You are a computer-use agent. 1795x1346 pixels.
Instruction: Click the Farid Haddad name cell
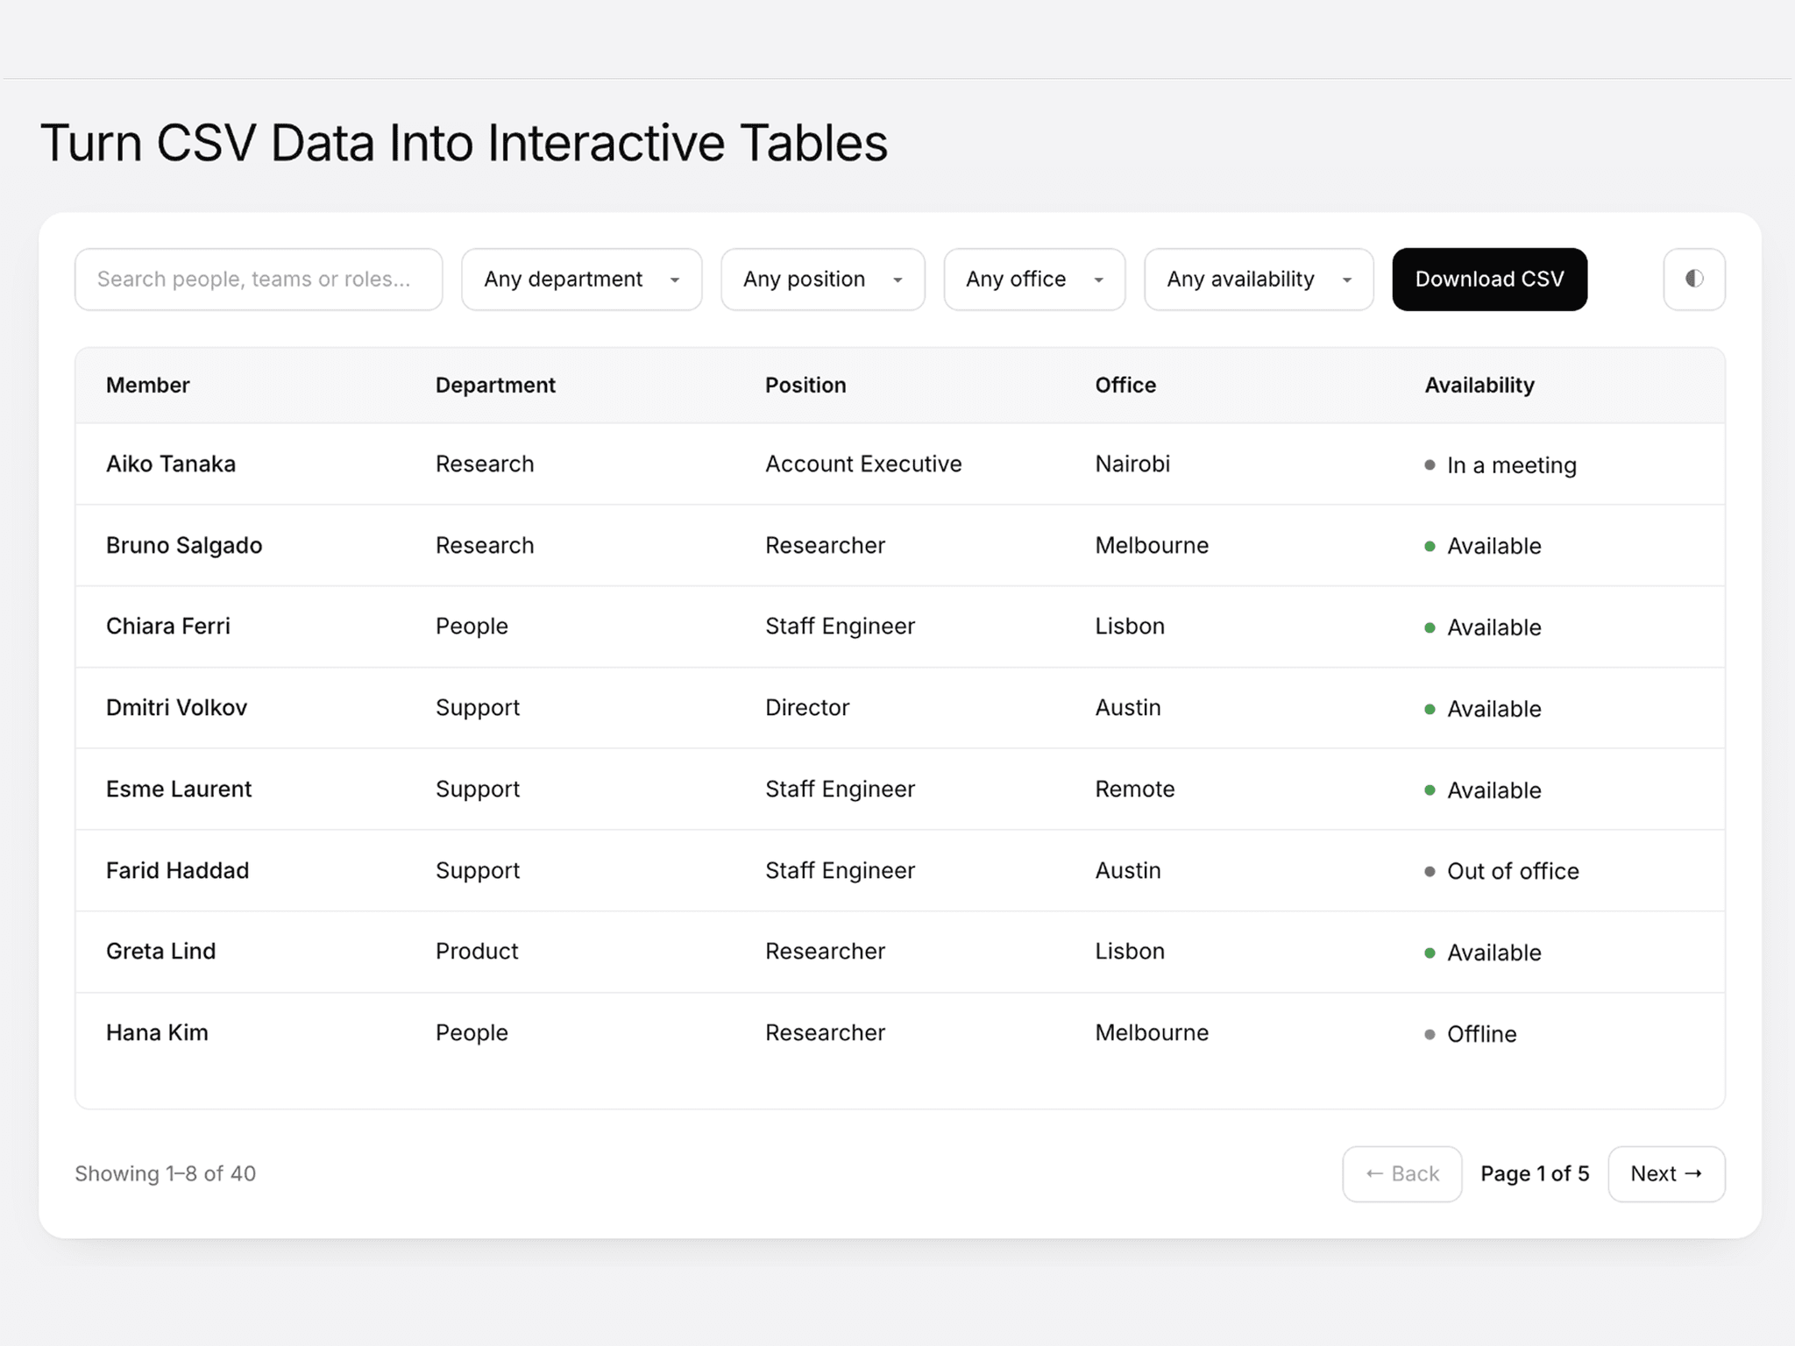coord(178,870)
